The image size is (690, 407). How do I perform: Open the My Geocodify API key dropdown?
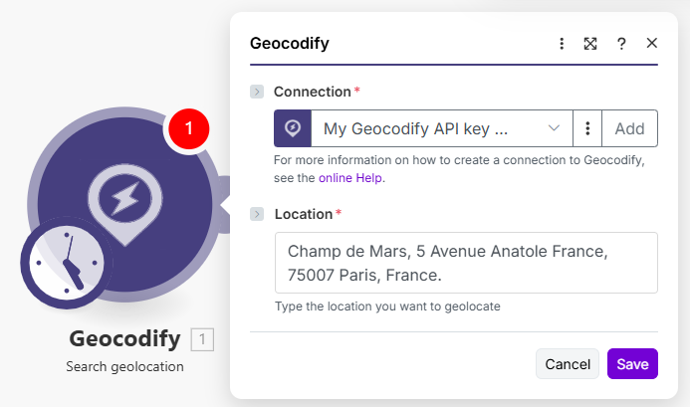(x=442, y=128)
